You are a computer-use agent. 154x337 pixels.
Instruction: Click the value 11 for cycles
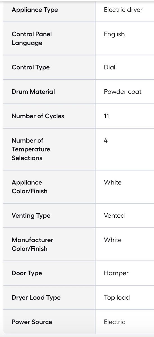[x=106, y=116]
